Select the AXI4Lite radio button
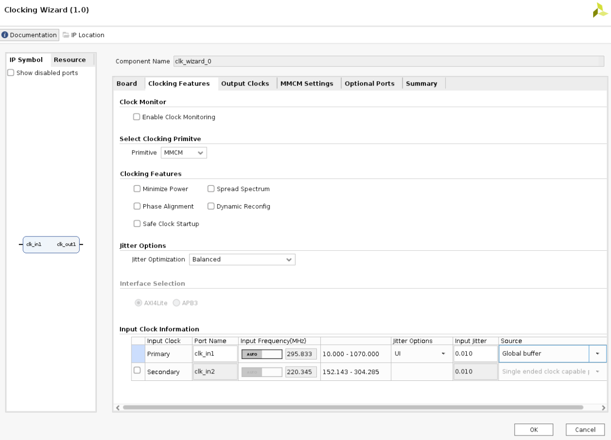 point(138,303)
